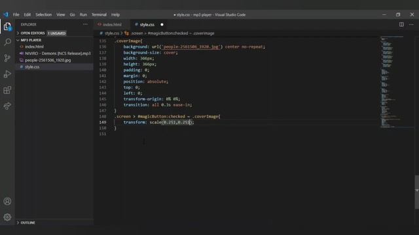Image resolution: width=419 pixels, height=235 pixels.
Task: Collapse the MP3 PLAYER folder section
Action: [x=18, y=40]
